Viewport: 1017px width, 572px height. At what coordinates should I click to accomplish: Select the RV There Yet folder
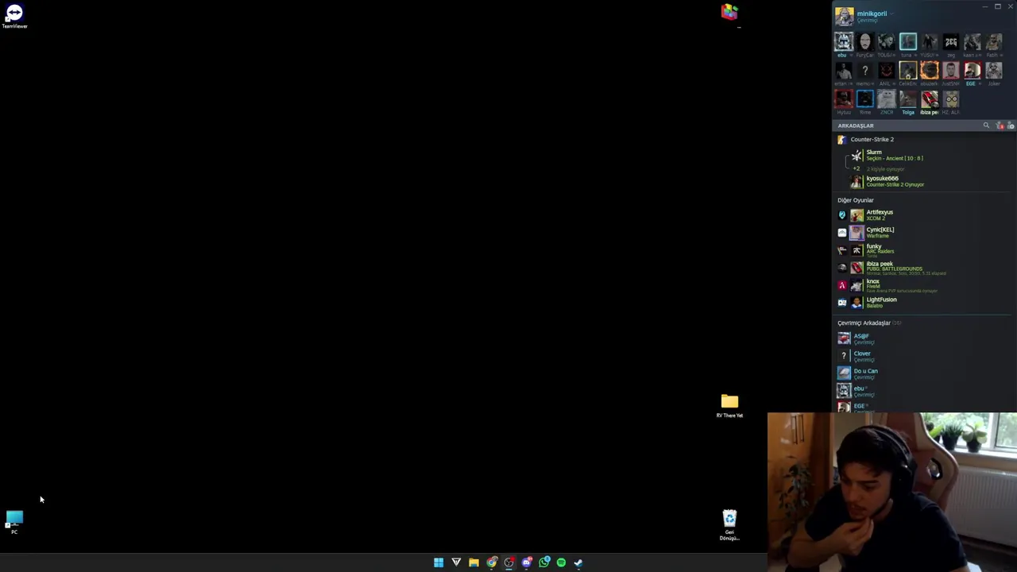coord(729,405)
